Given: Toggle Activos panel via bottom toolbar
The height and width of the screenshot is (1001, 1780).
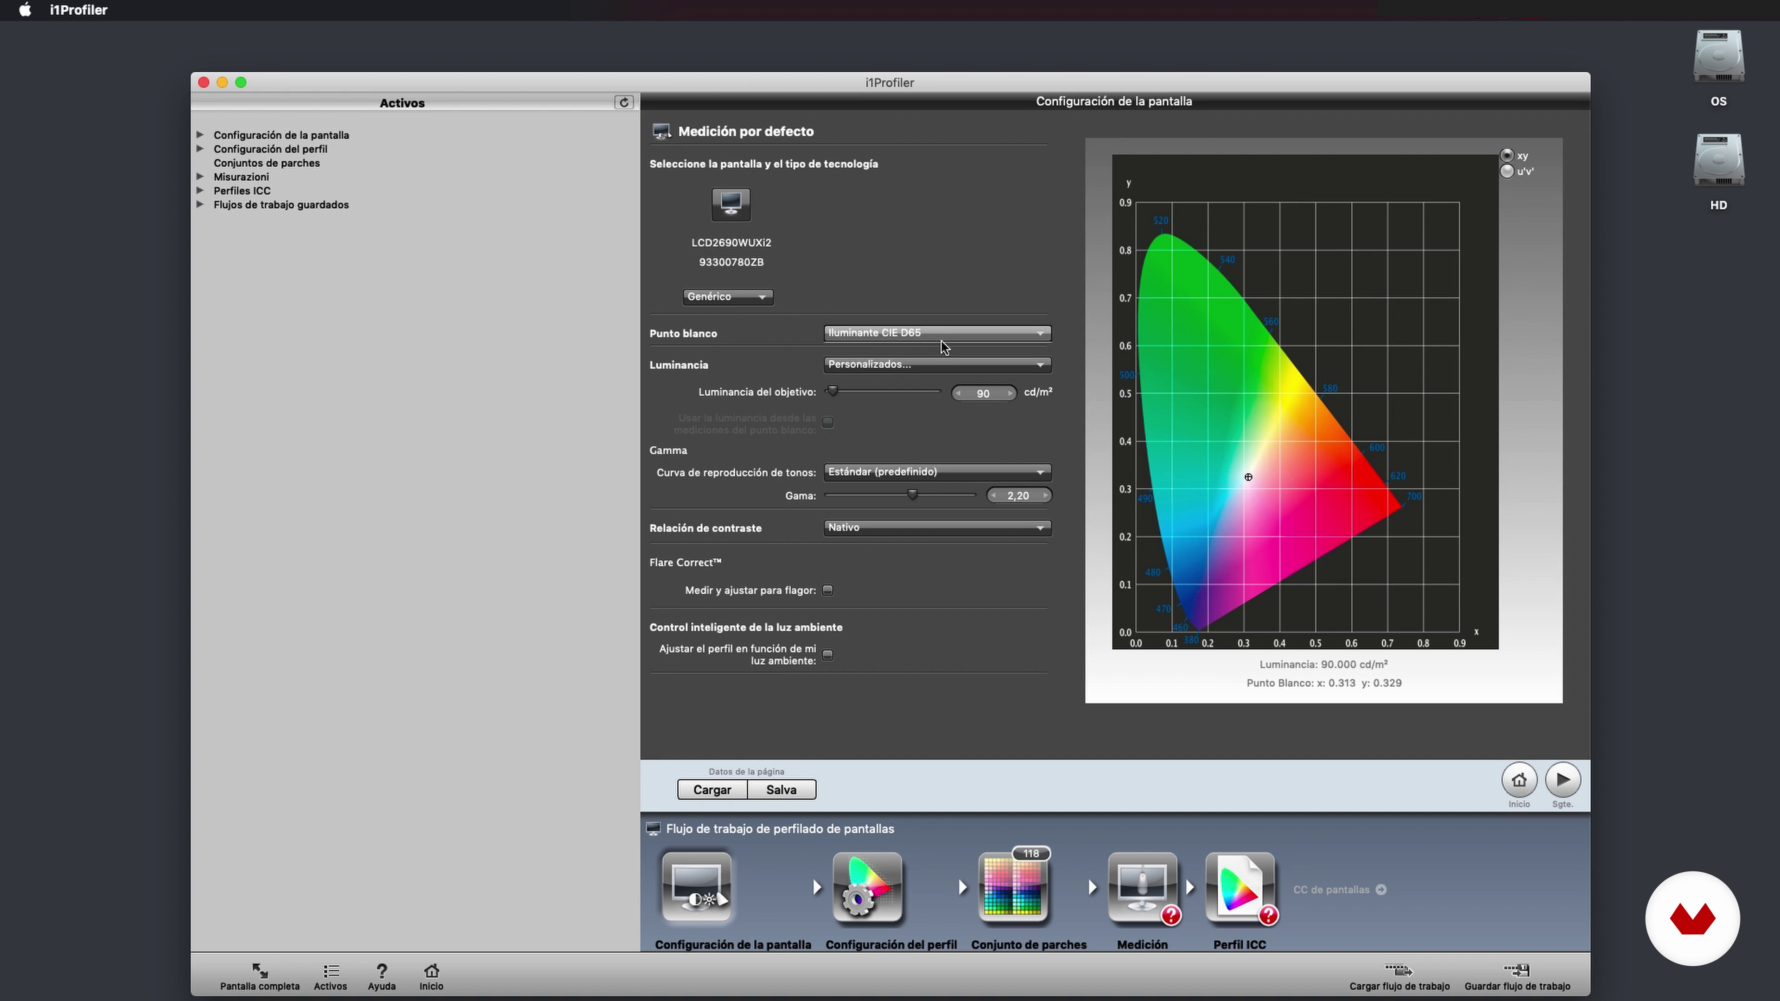Looking at the screenshot, I should coord(331,970).
